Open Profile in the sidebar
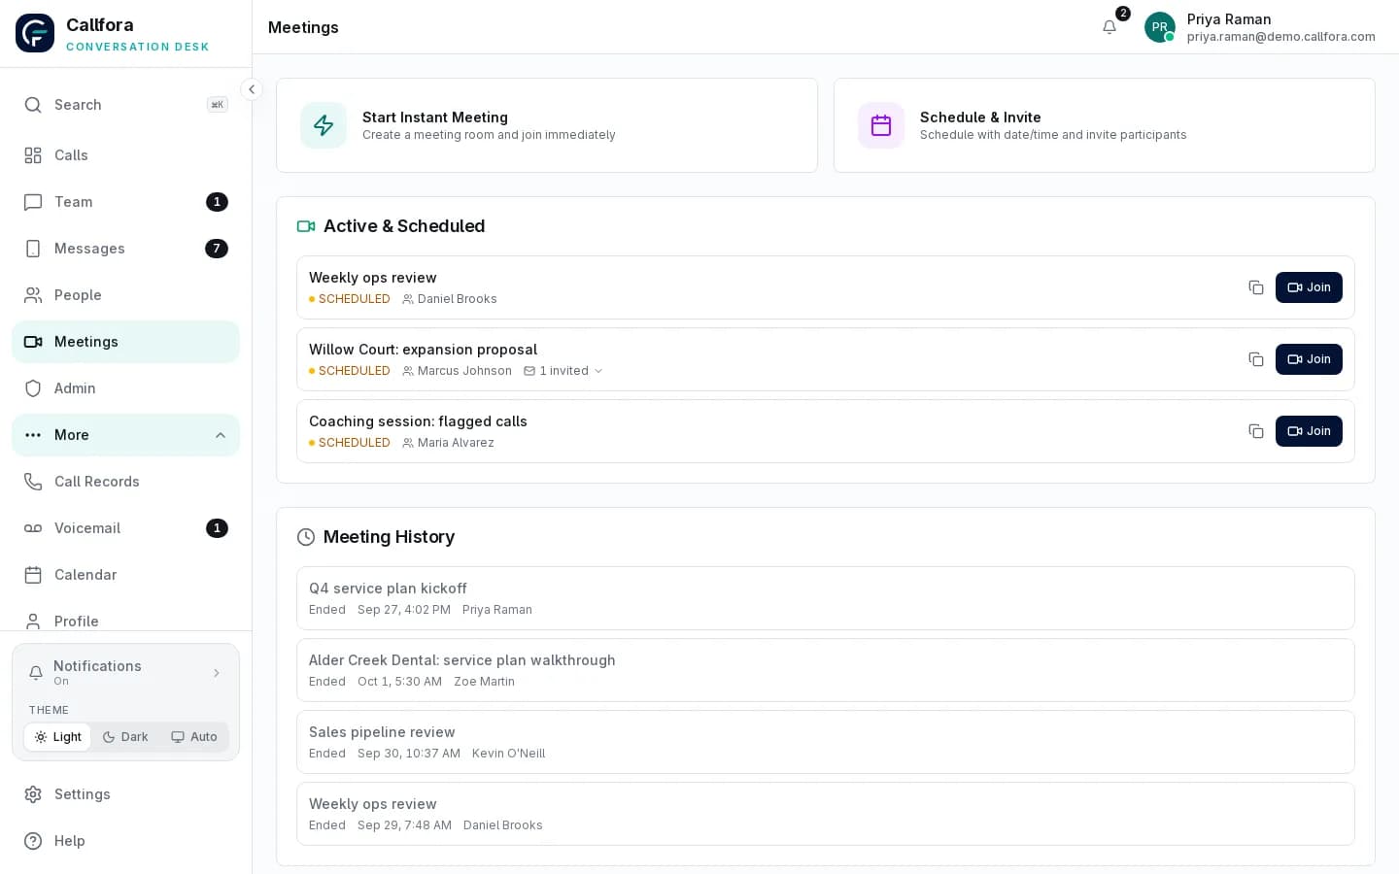1399x874 pixels. click(125, 620)
